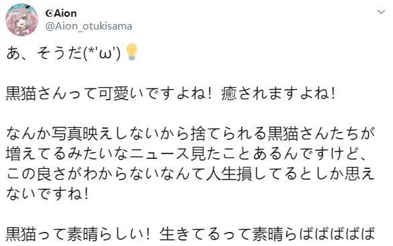This screenshot has height=246, width=393.
Task: Click the word 人生損 in the tweet
Action: click(228, 174)
